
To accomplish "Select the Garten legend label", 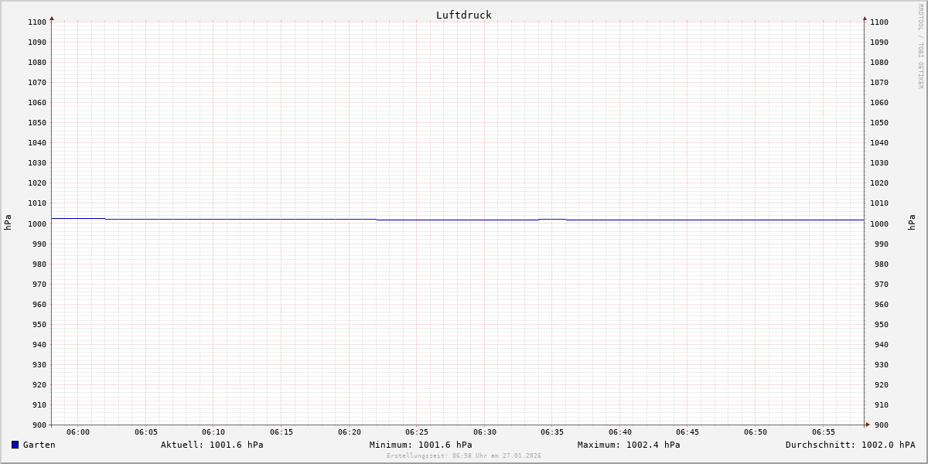I will point(39,445).
